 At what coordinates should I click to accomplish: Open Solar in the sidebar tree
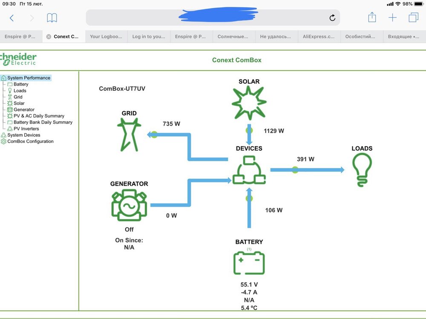(x=19, y=103)
